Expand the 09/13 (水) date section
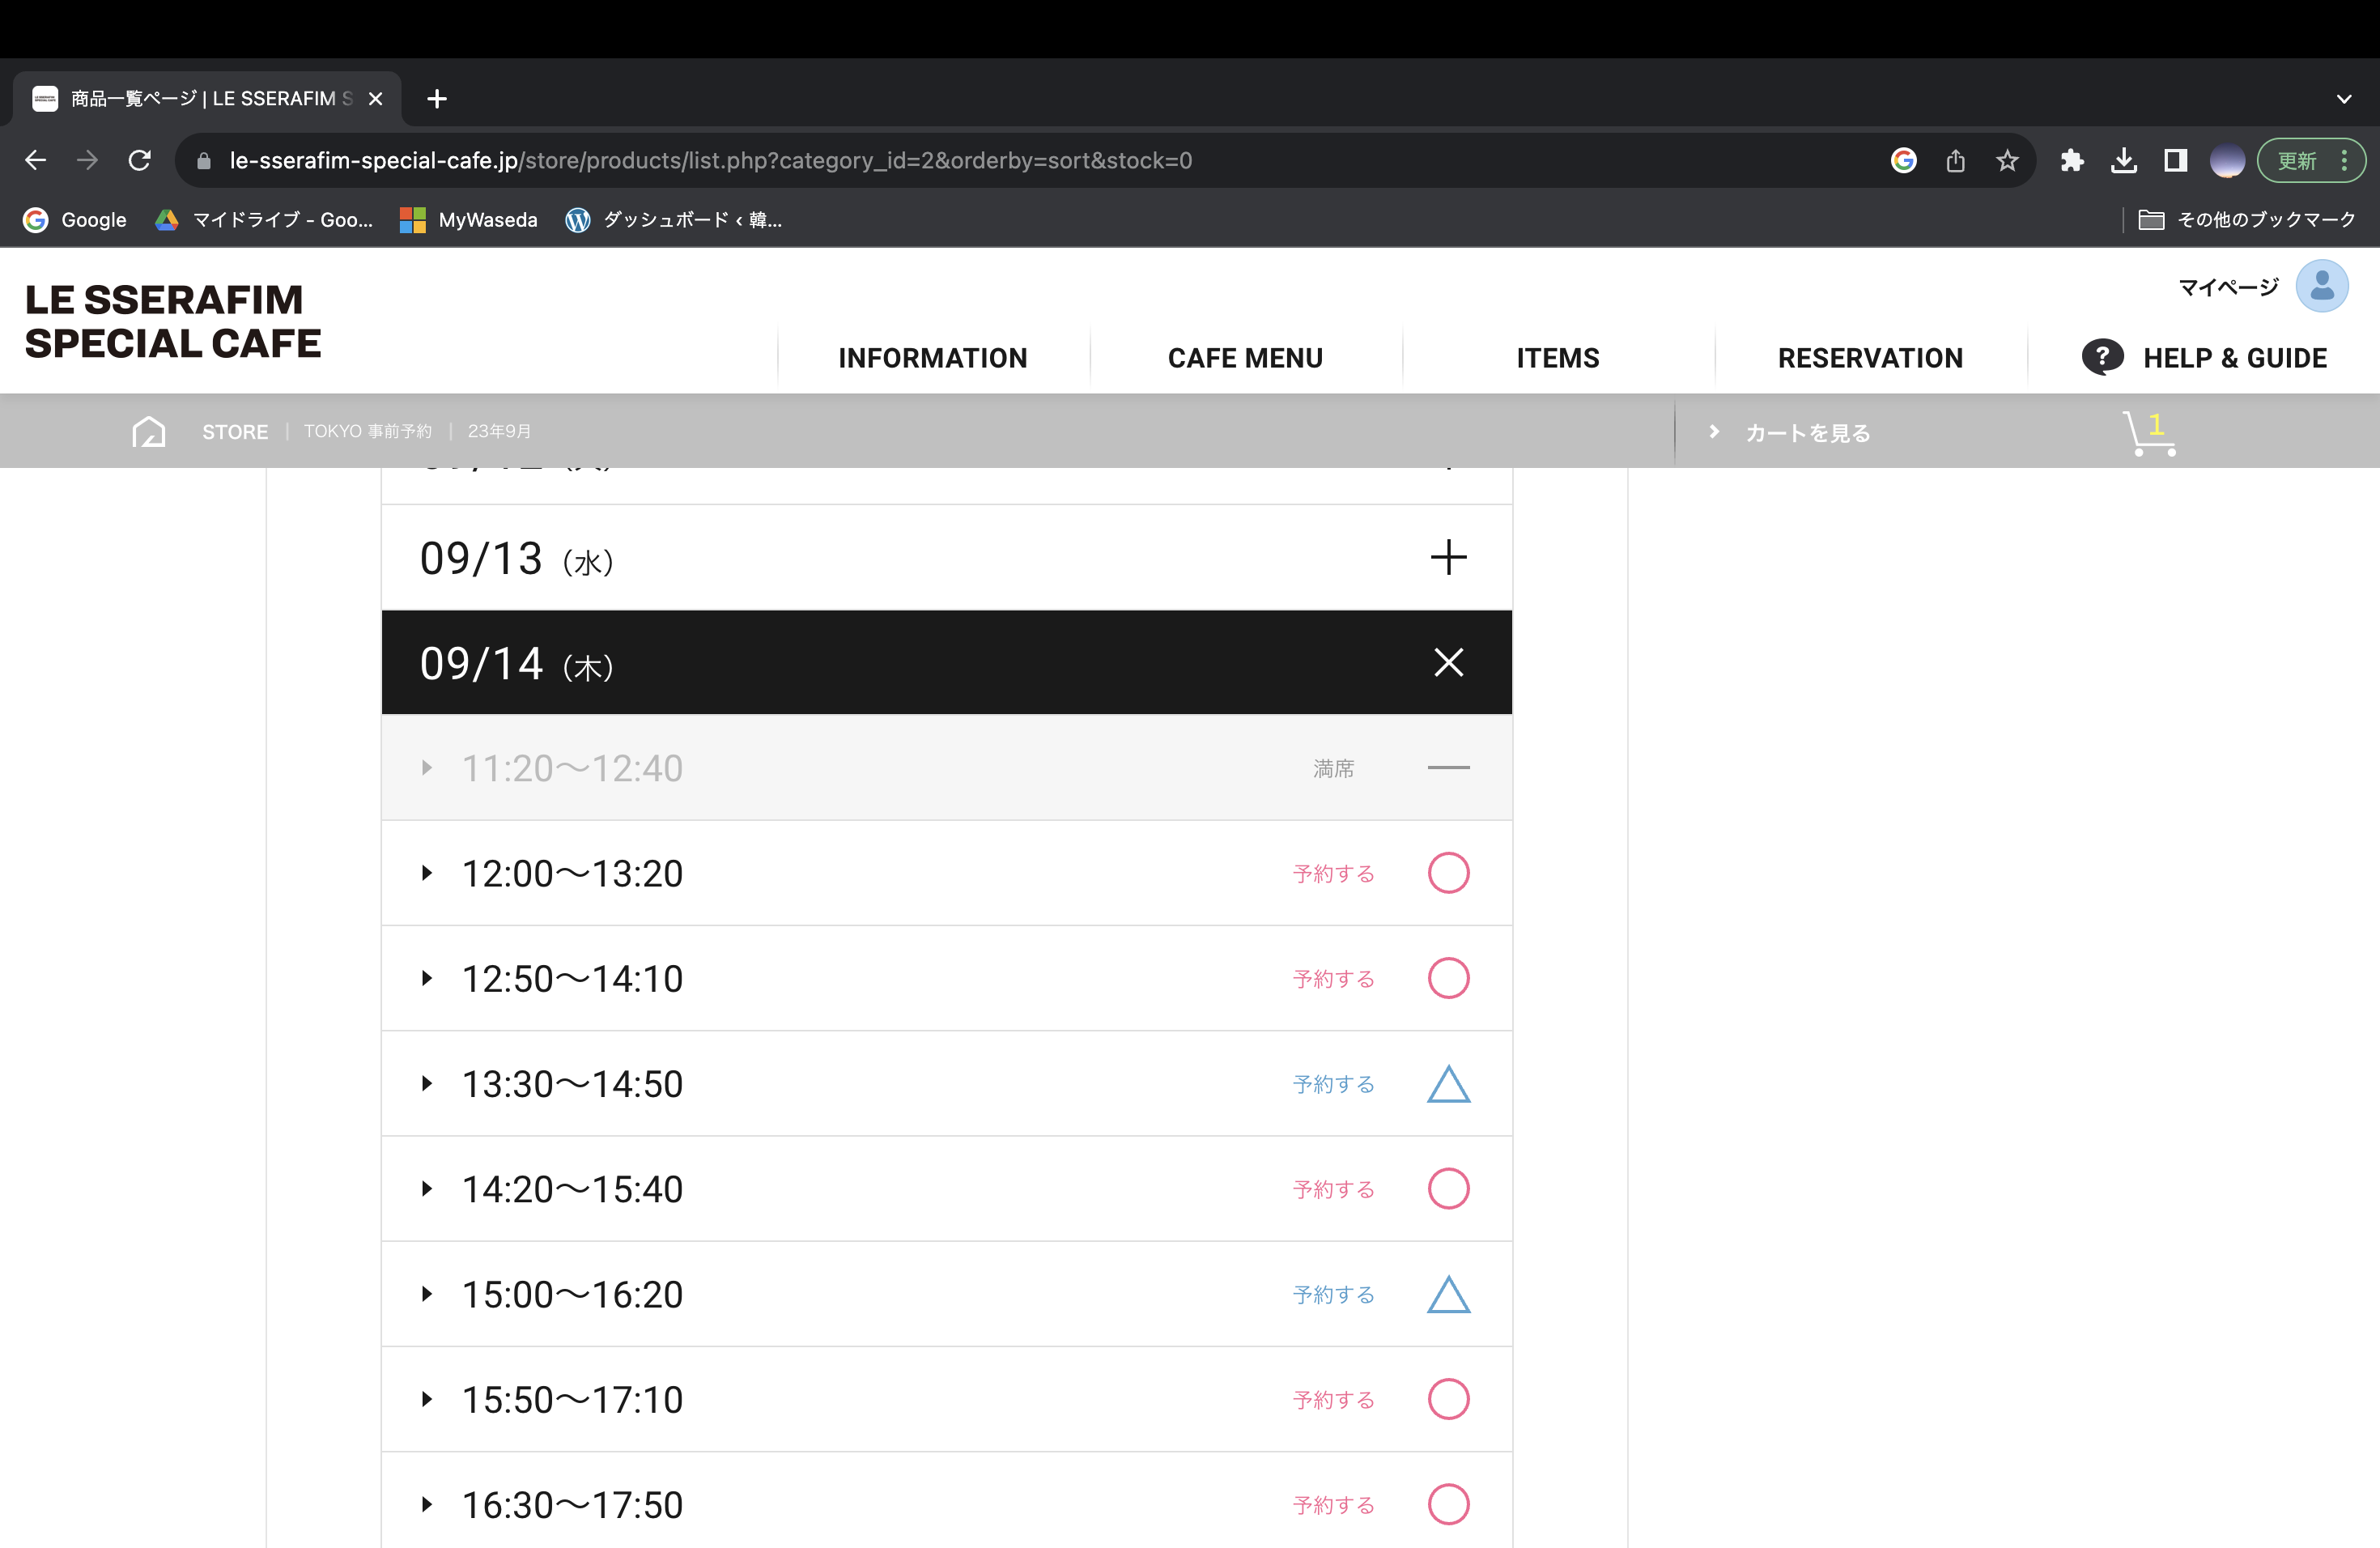 pos(1448,557)
